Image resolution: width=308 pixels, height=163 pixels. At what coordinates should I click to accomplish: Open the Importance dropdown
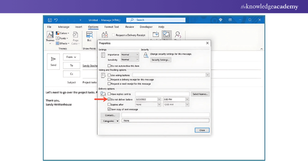tap(130, 54)
